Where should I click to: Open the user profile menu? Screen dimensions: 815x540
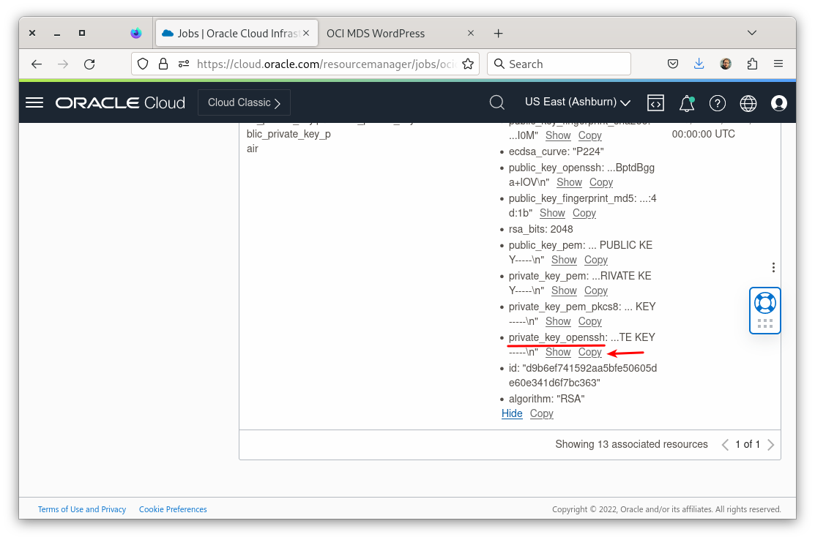point(778,103)
